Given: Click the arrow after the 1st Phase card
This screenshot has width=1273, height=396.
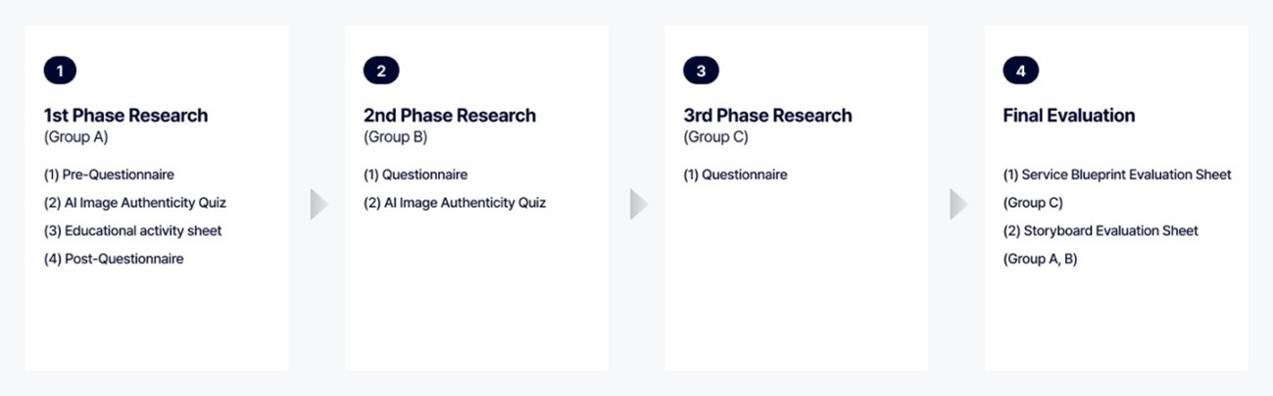Looking at the screenshot, I should point(318,204).
